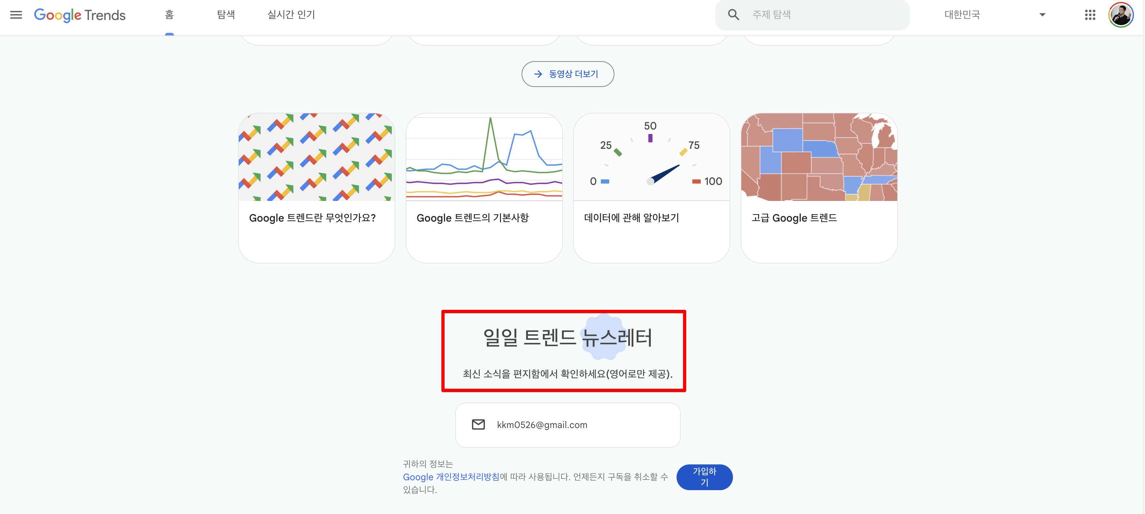Open the 고급 Google 트렌드 map thumbnail
The height and width of the screenshot is (514, 1145).
pos(819,157)
